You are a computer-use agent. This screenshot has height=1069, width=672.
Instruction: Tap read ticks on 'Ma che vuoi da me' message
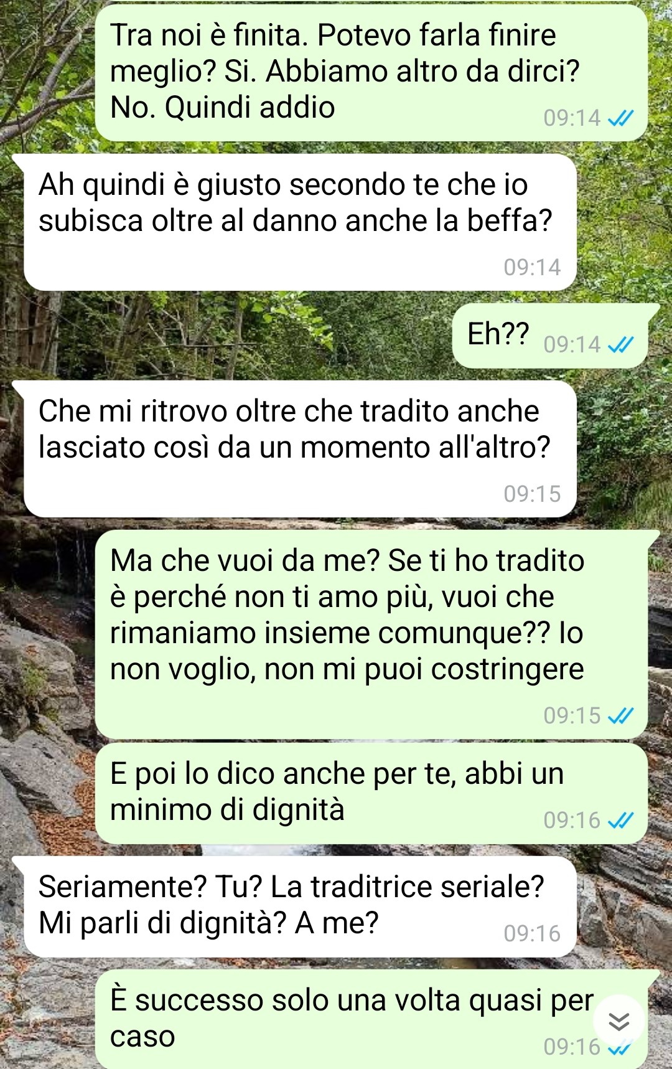pyautogui.click(x=620, y=715)
